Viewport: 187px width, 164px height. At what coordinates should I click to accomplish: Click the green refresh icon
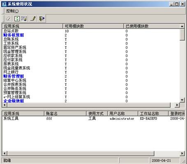pos(17,18)
